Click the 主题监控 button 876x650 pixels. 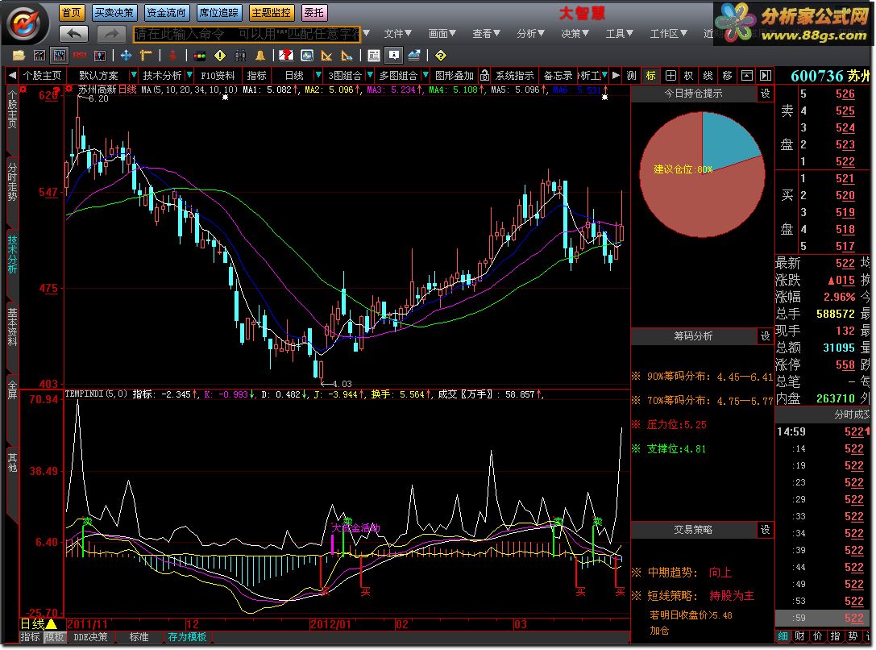[x=271, y=12]
